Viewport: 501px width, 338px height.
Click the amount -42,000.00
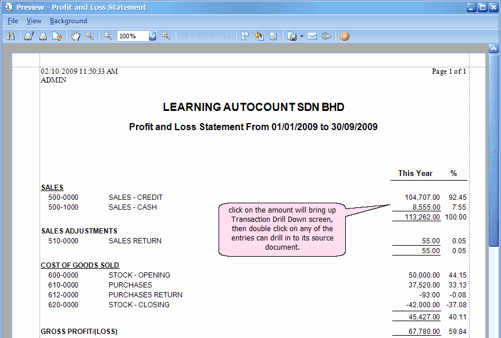[x=423, y=305]
